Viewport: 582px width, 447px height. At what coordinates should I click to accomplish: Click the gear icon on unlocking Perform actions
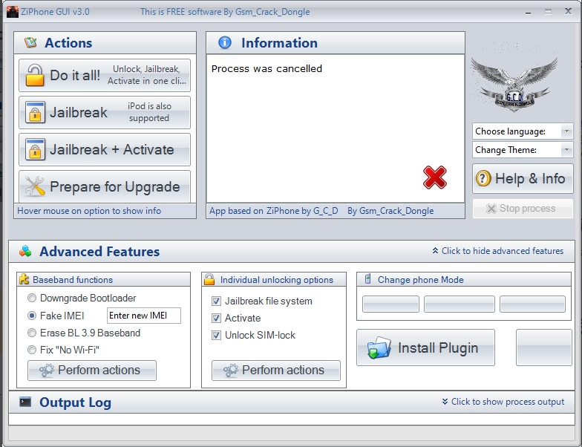tap(231, 371)
